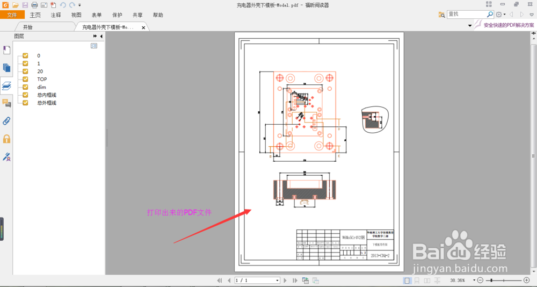Open the four-squares skin icon in title bar
The height and width of the screenshot is (287, 537).
pyautogui.click(x=489, y=4)
